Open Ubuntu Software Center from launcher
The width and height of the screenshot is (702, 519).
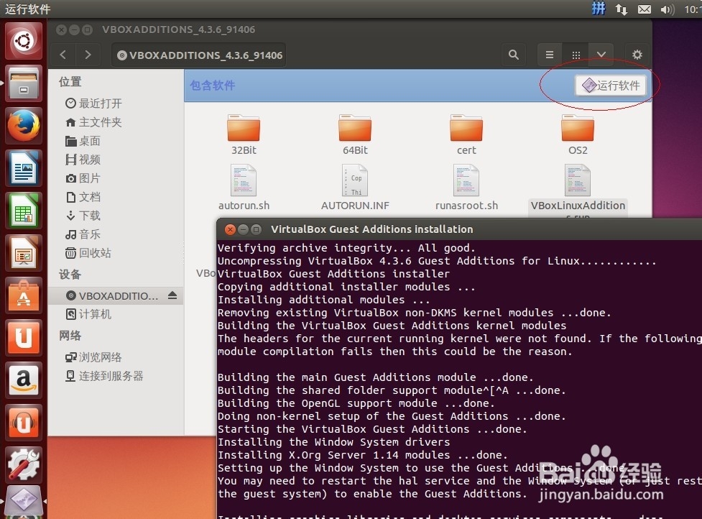[24, 295]
